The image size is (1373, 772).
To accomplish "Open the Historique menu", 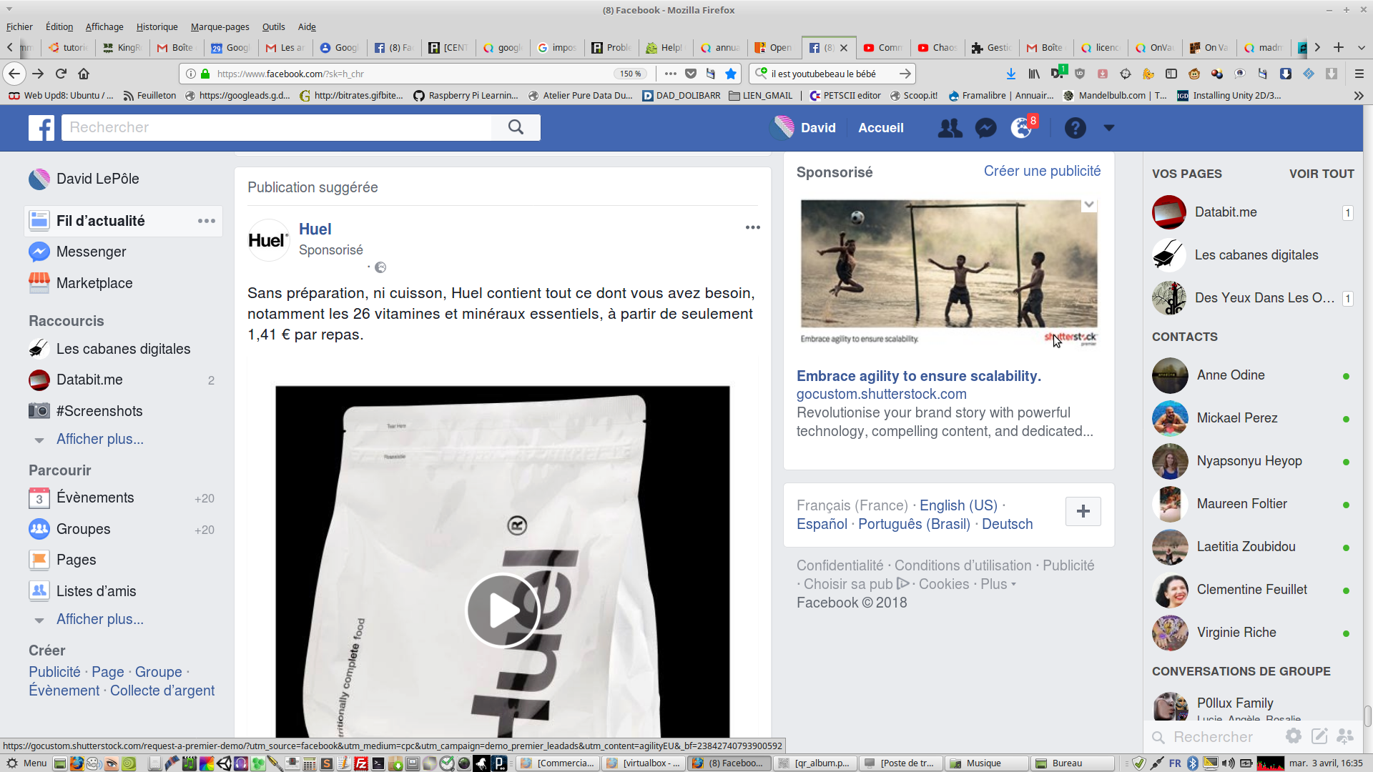I will [157, 26].
